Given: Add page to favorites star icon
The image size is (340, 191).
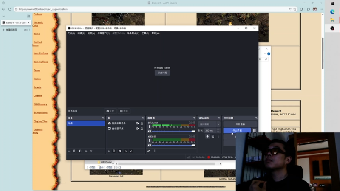Looking at the screenshot, I should 295,9.
